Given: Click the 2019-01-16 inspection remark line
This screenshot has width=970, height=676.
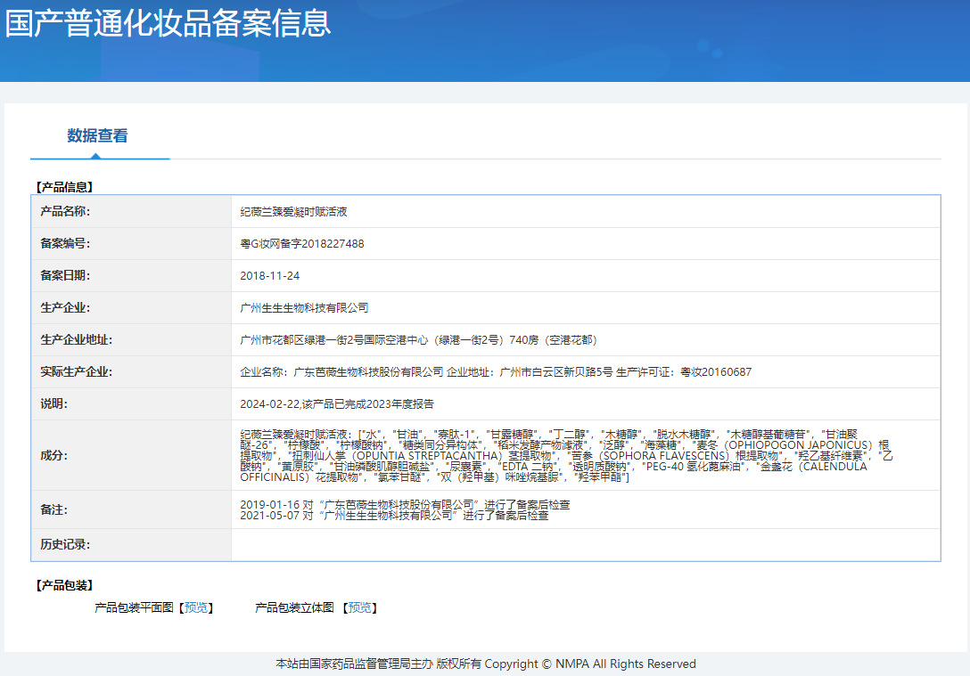Looking at the screenshot, I should coord(405,504).
